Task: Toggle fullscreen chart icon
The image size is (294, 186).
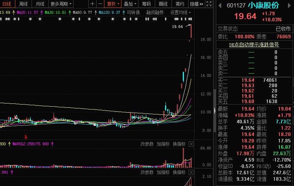Action: (x=209, y=4)
